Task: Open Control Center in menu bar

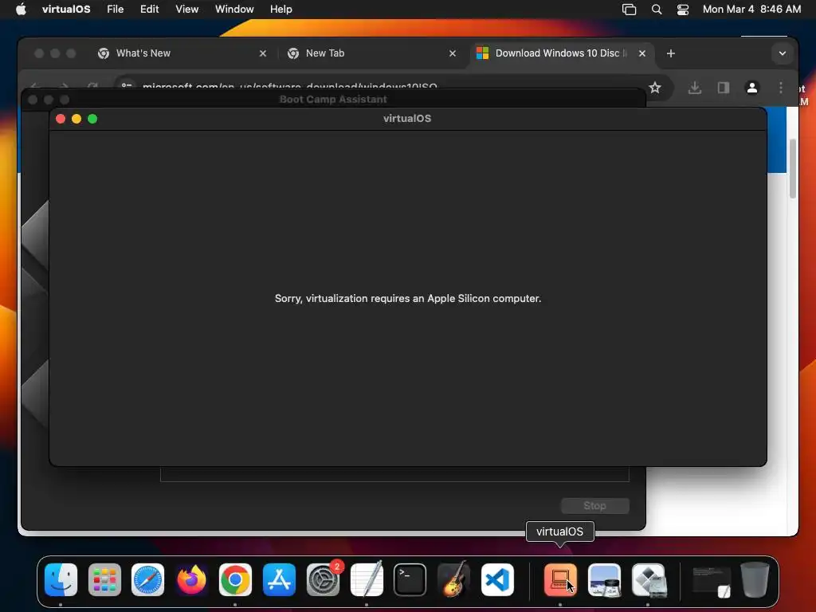Action: click(683, 10)
